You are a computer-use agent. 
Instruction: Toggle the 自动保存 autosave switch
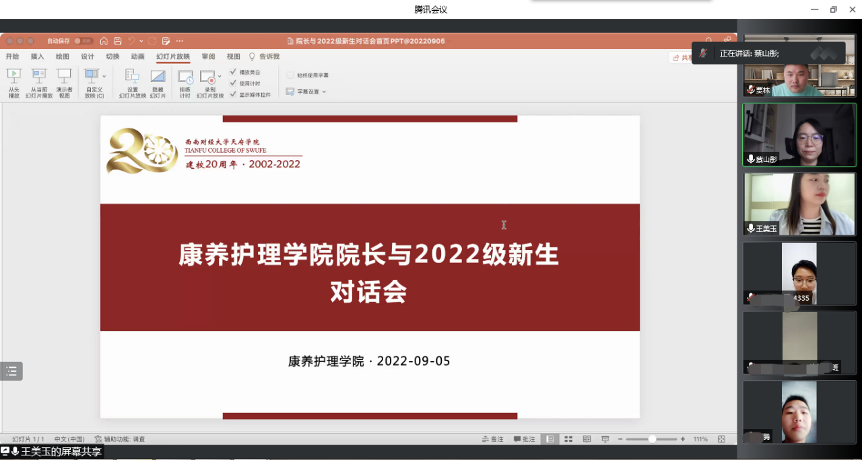pyautogui.click(x=84, y=41)
